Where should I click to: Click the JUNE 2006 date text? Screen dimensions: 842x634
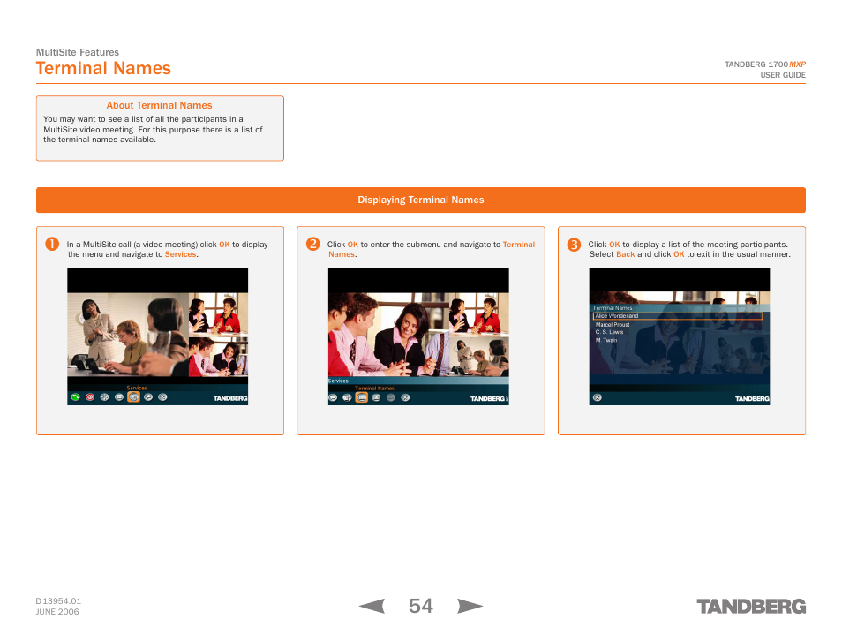pos(57,611)
